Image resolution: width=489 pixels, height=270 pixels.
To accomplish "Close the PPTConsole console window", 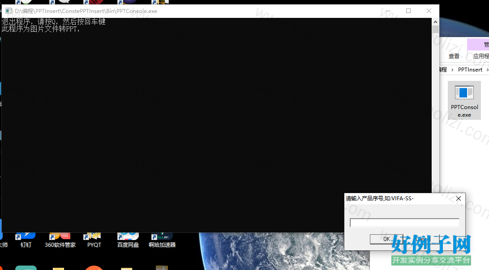I will (x=429, y=11).
